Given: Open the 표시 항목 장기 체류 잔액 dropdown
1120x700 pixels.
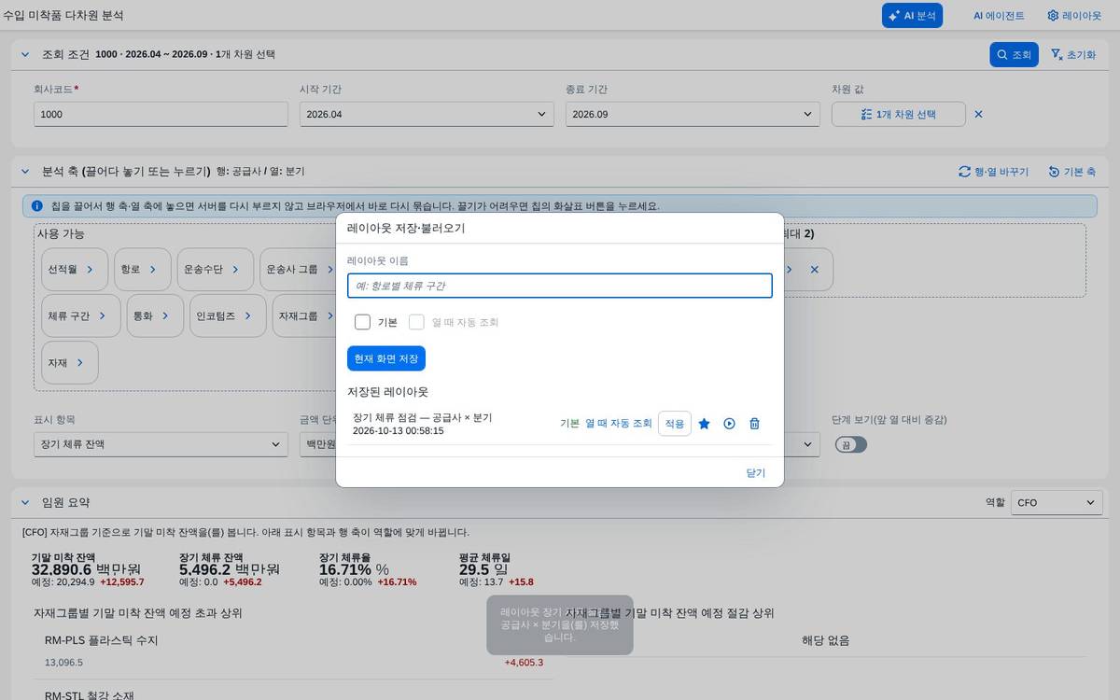Looking at the screenshot, I should pos(161,444).
